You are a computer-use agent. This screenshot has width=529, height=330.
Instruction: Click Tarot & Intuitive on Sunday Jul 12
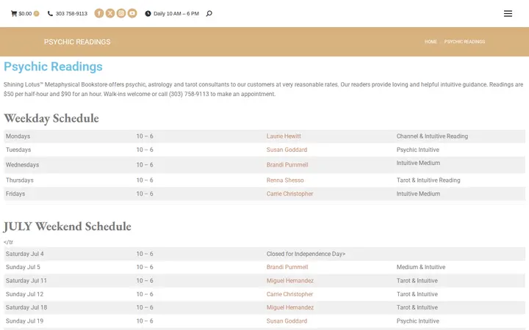pos(417,294)
